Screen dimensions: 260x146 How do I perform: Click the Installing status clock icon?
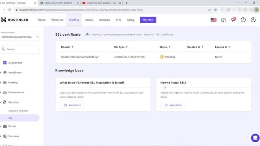(162, 57)
